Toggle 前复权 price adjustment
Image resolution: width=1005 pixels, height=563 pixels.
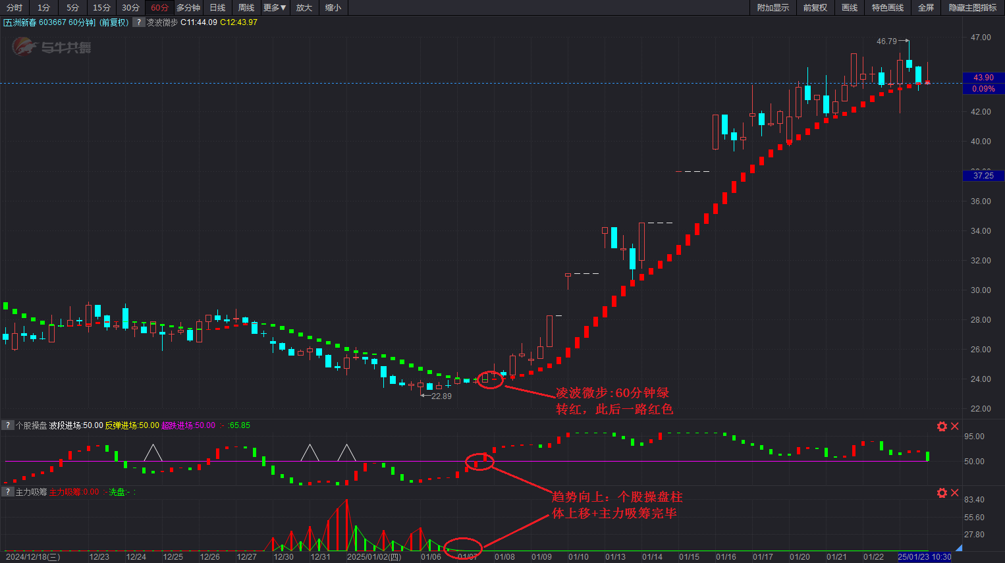coord(815,7)
